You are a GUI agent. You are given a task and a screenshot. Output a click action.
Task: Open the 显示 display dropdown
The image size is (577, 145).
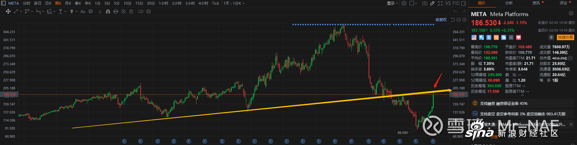392,3
